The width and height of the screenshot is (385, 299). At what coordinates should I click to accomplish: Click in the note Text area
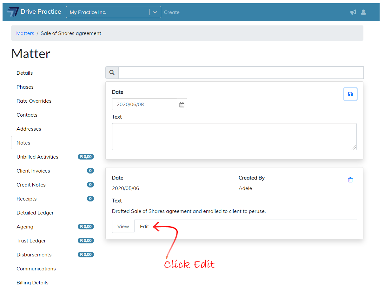coord(234,137)
